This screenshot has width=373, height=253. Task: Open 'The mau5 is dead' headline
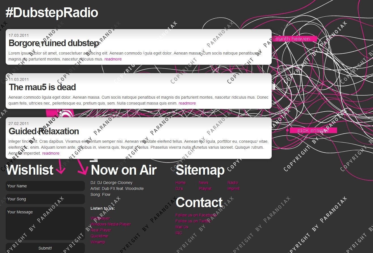(x=42, y=87)
